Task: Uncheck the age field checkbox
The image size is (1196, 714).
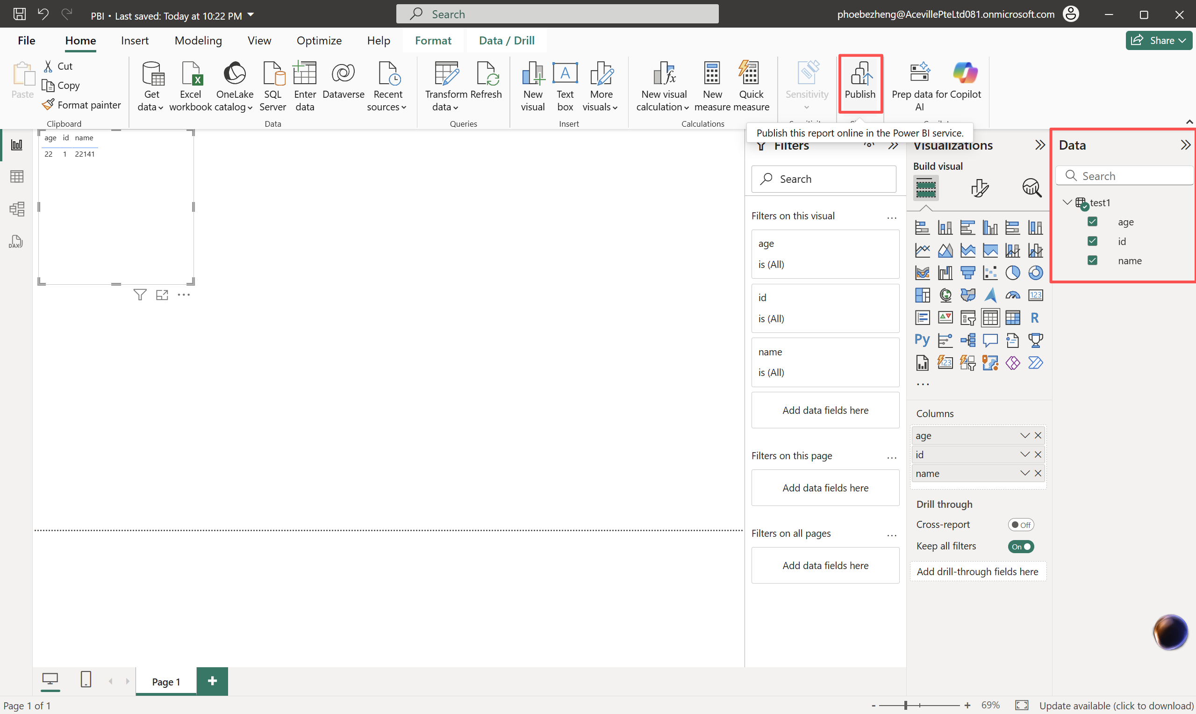Action: (1092, 222)
